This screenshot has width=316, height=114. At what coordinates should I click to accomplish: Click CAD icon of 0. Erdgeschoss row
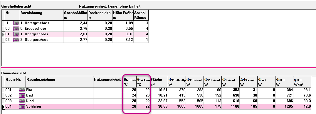16,29
